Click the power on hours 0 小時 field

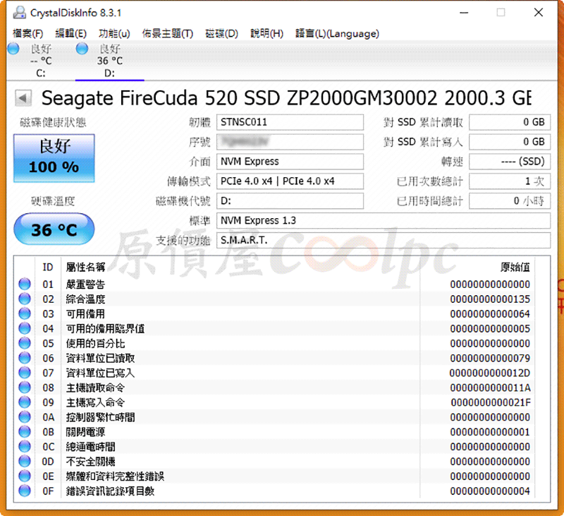pos(510,200)
